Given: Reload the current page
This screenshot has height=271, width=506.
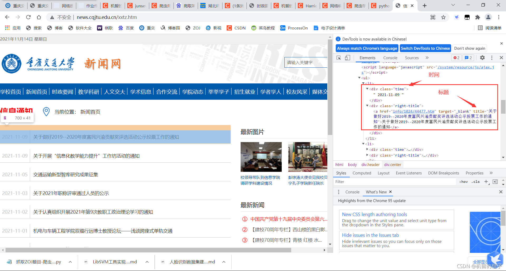Looking at the screenshot, I should pos(28,17).
